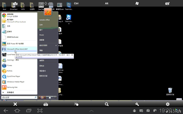The image size is (183, 114).
Task: Open 控制台 Control Panel
Action: (42, 66)
